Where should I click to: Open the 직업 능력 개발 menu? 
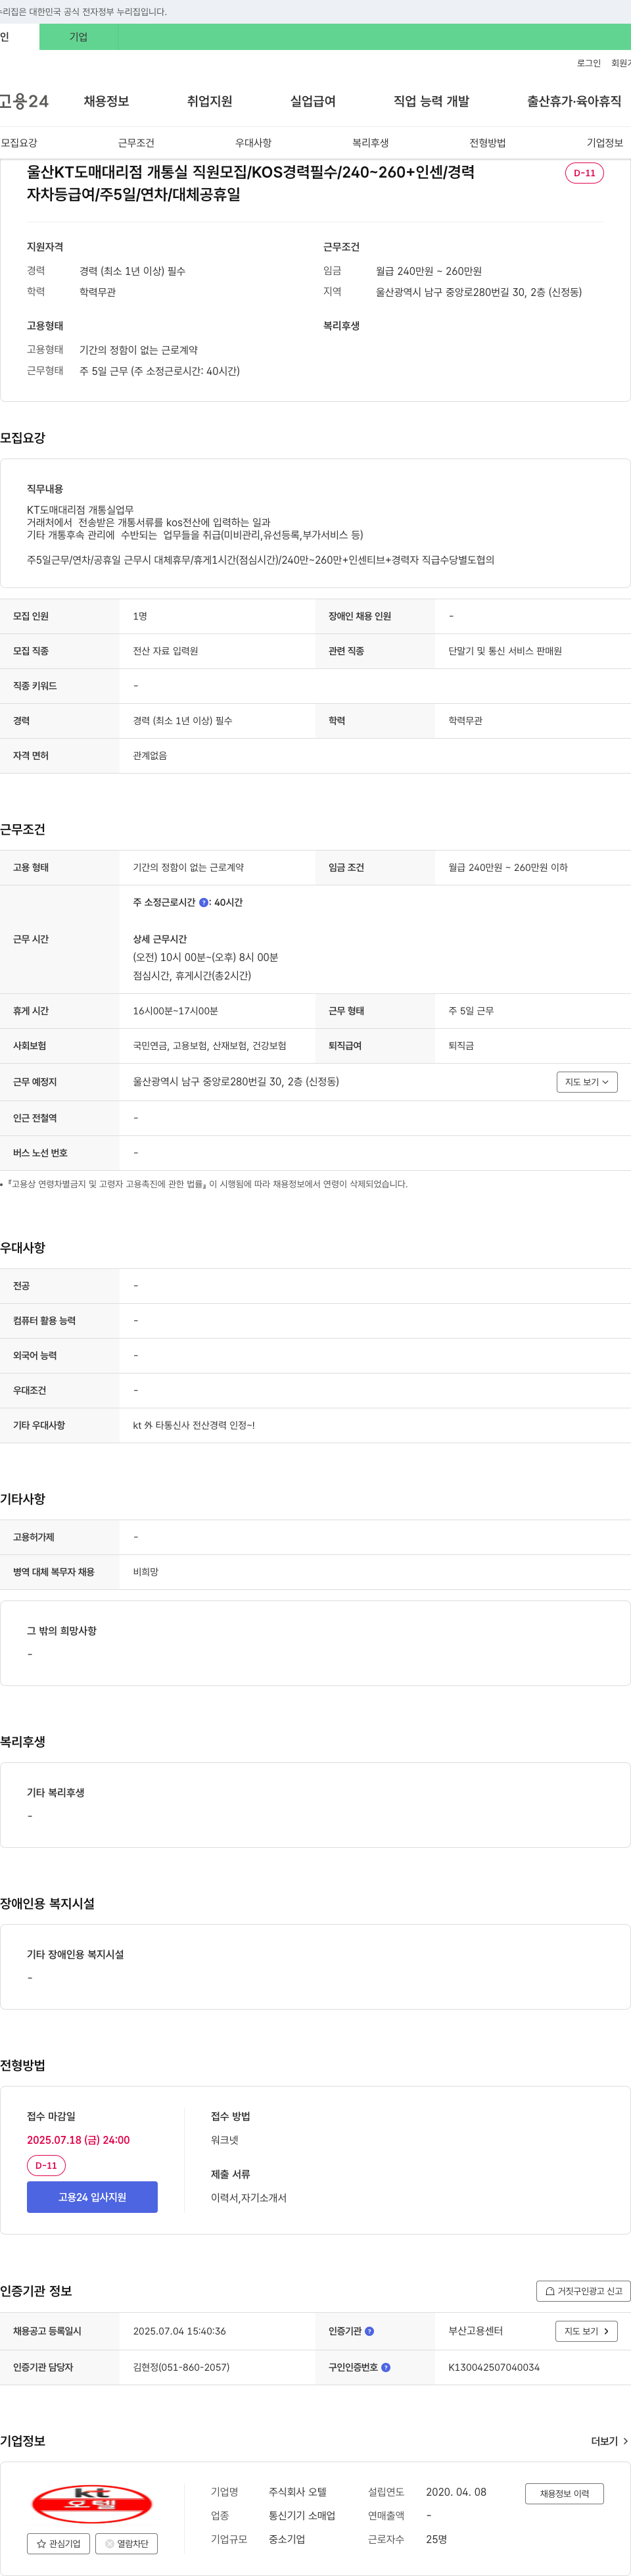pos(431,101)
